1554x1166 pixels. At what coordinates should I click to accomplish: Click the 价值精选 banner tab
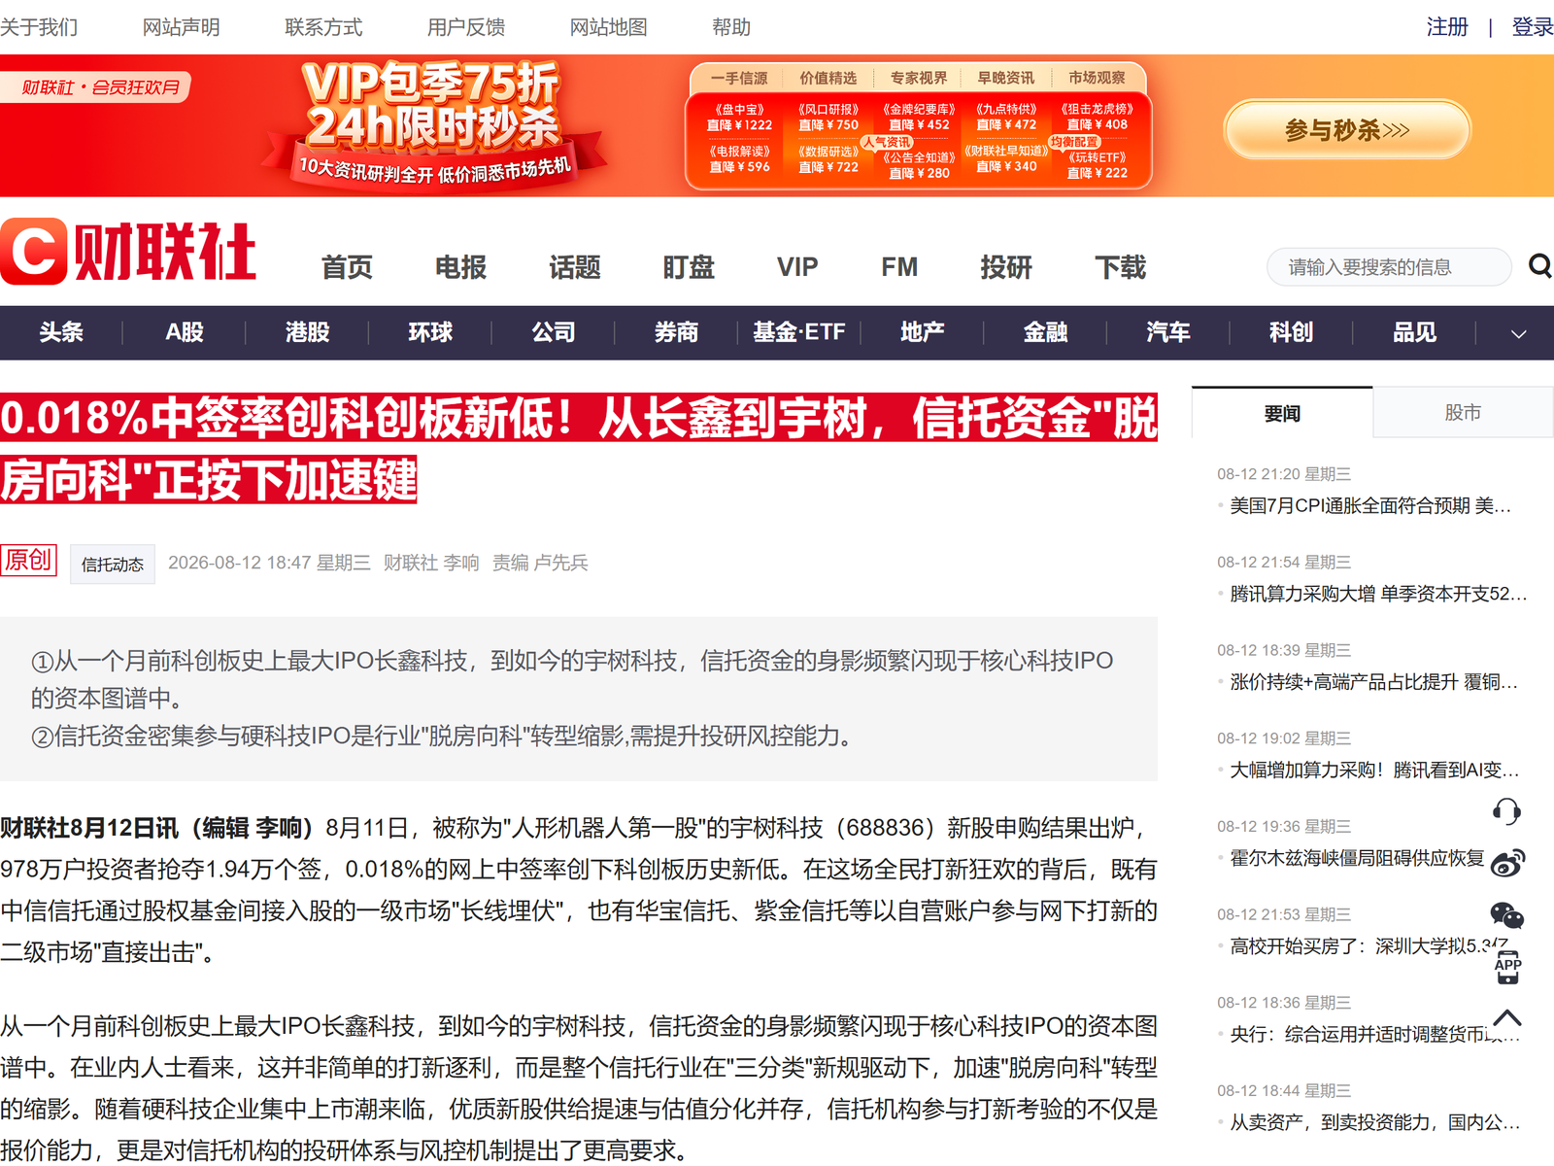(x=828, y=78)
